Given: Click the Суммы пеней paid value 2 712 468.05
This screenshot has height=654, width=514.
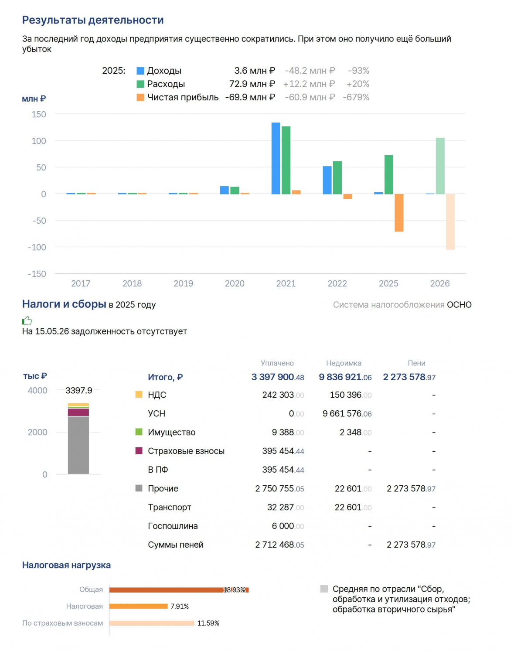Looking at the screenshot, I should (280, 545).
